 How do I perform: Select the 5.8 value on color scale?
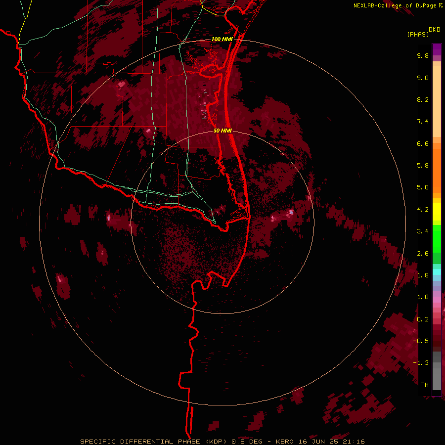coord(423,165)
